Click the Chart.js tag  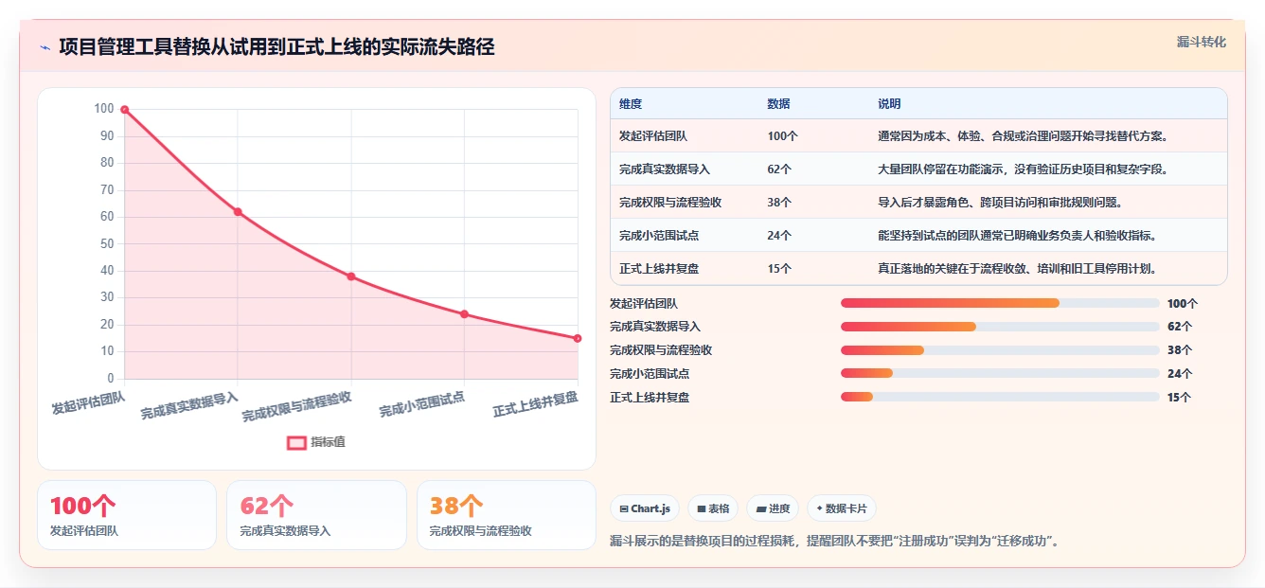(x=645, y=508)
